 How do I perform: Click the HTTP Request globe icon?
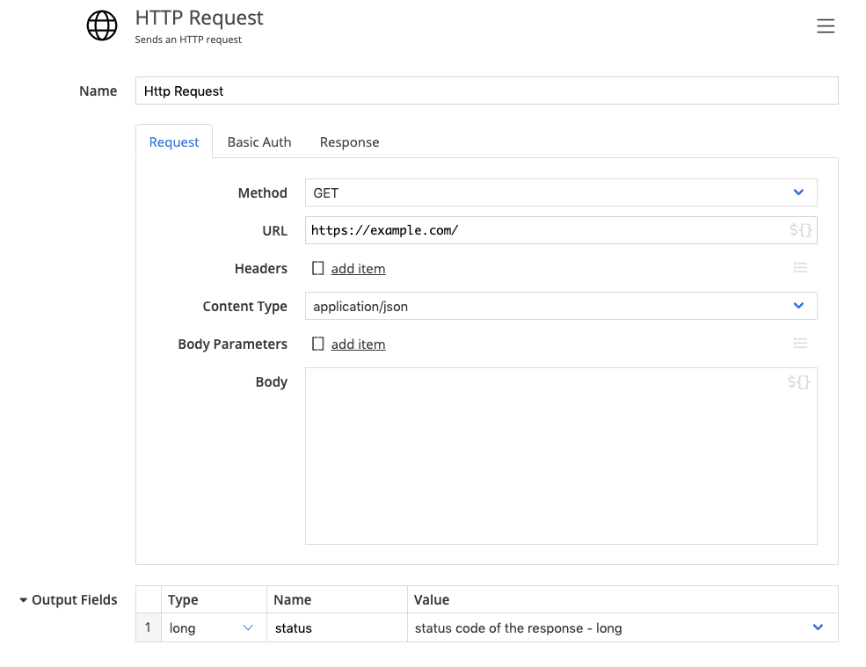(102, 25)
